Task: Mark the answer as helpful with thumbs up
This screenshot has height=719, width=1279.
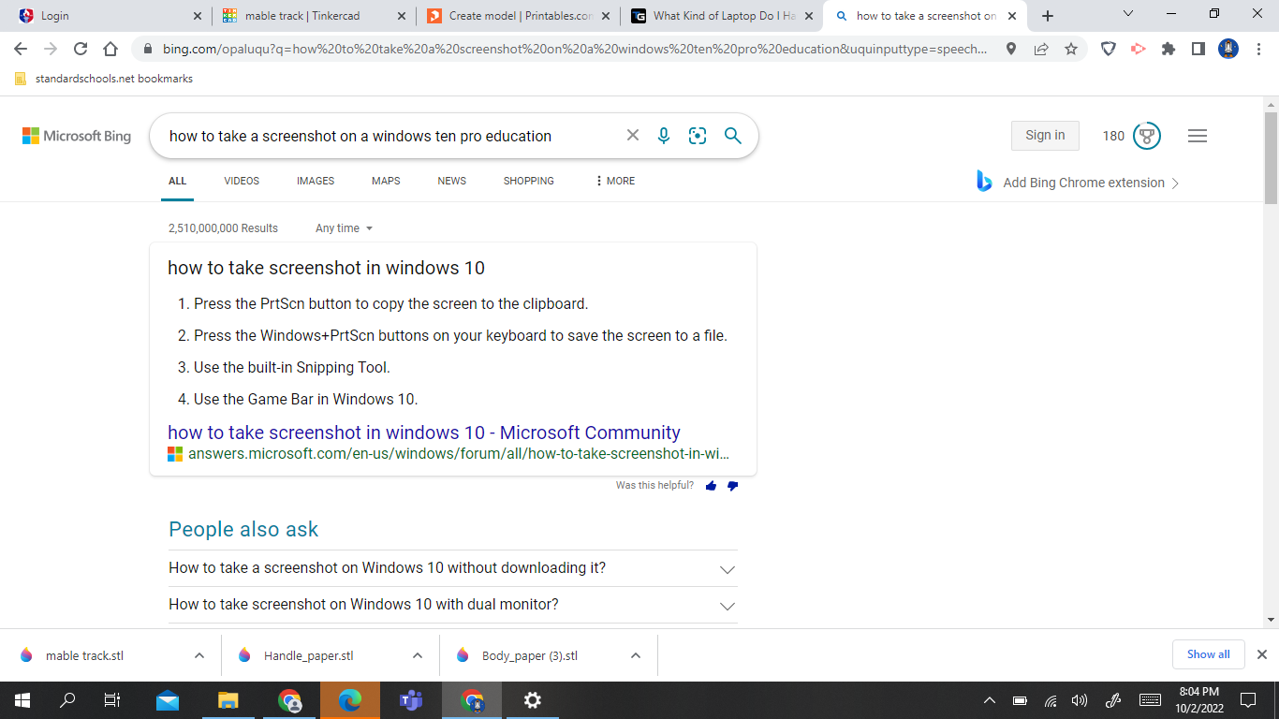Action: [712, 486]
